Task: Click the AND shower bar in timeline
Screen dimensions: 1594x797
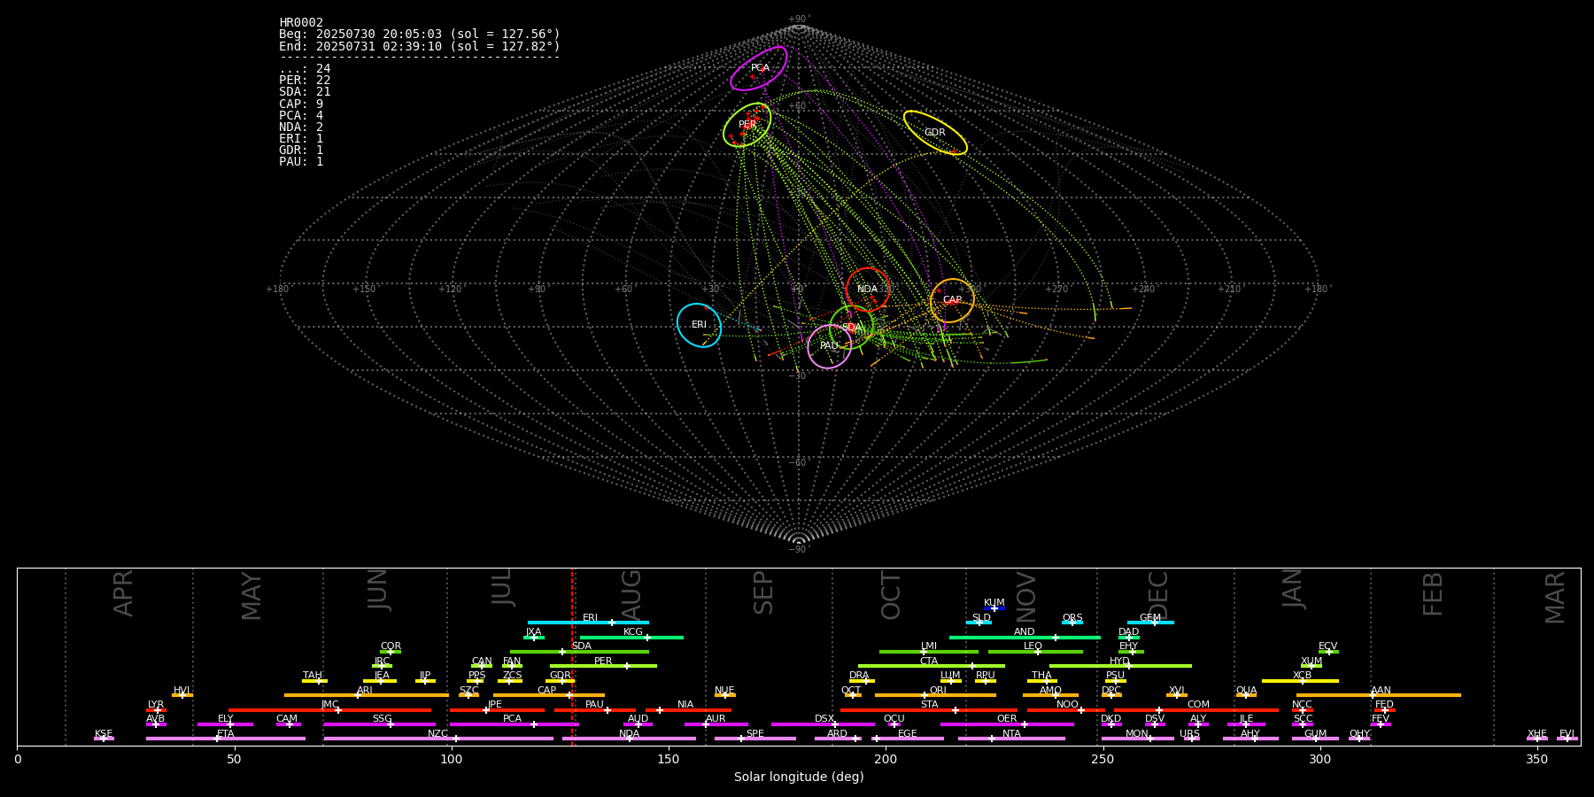Action: (x=1025, y=637)
